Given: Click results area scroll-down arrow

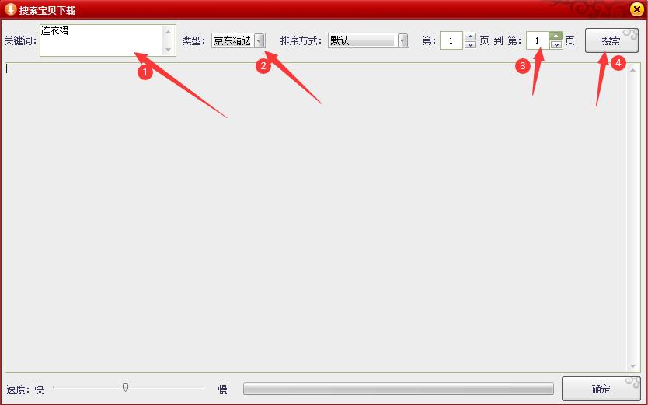Looking at the screenshot, I should 632,365.
